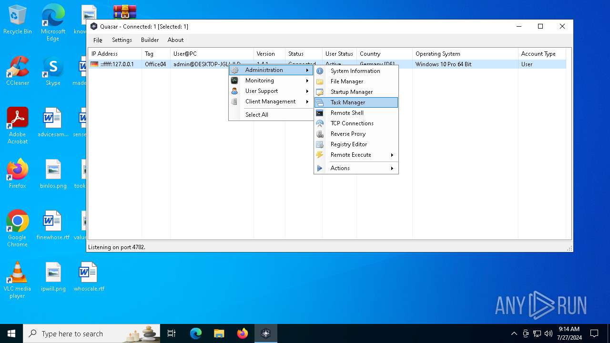Click the Remote Execute lightning icon

[320, 155]
